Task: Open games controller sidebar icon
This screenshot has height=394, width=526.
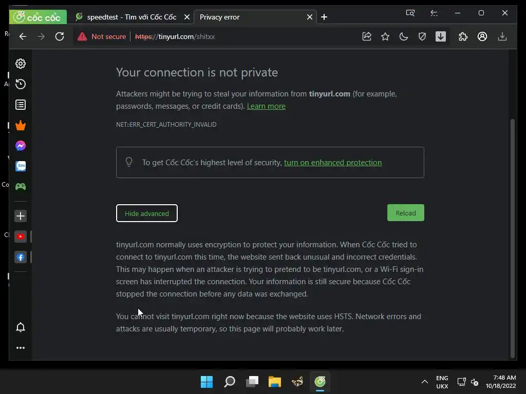Action: [x=21, y=187]
